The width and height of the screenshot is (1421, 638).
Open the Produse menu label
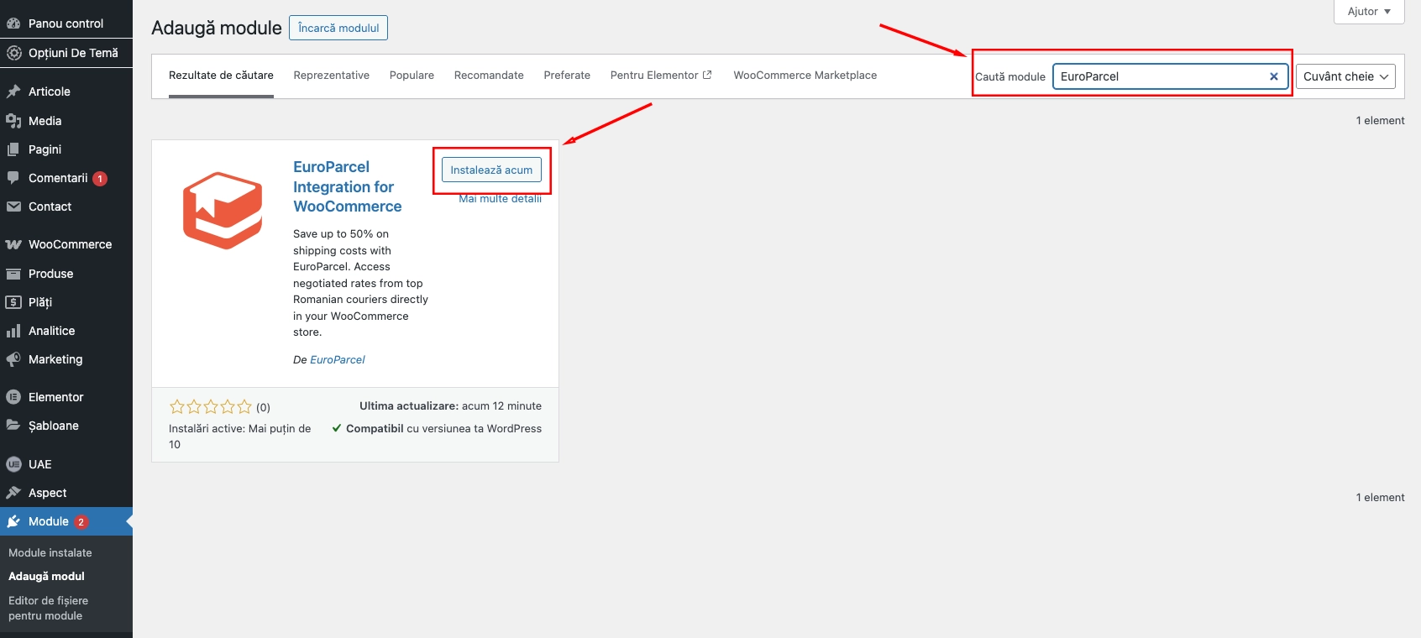tap(50, 274)
